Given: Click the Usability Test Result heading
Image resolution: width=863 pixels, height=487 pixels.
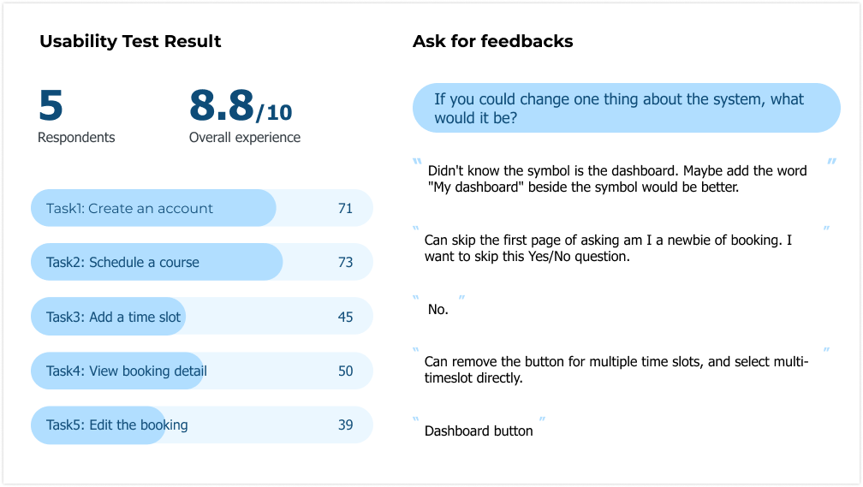Looking at the screenshot, I should pos(130,41).
